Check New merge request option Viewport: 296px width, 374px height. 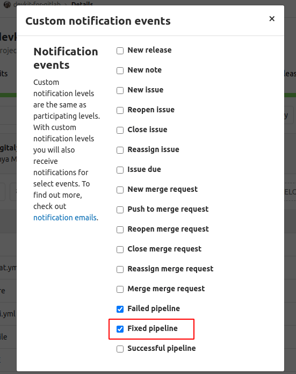[x=120, y=190]
